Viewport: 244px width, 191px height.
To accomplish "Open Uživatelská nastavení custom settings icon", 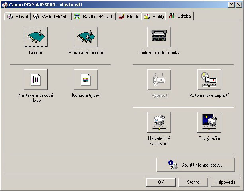I will [159, 123].
